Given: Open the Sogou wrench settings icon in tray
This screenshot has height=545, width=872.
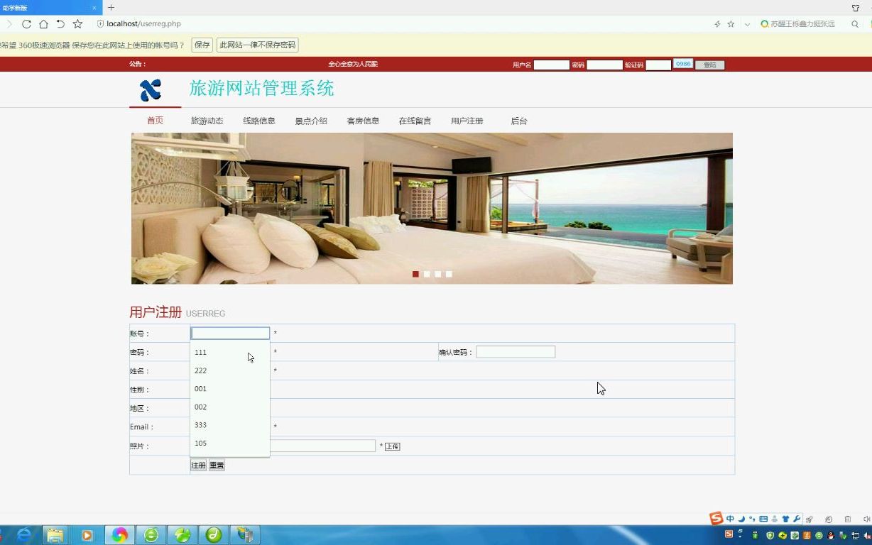Looking at the screenshot, I should pos(797,519).
